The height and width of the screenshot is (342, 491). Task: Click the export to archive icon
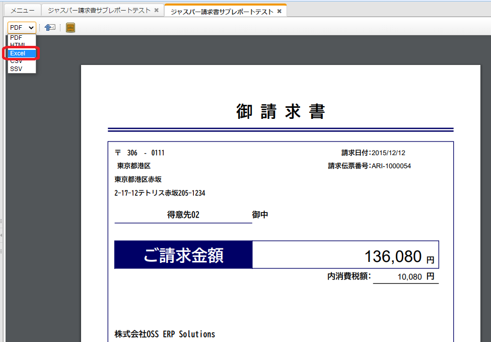70,27
